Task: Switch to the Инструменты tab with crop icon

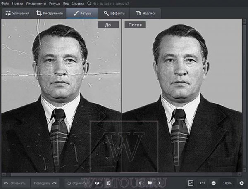Action: (x=50, y=13)
